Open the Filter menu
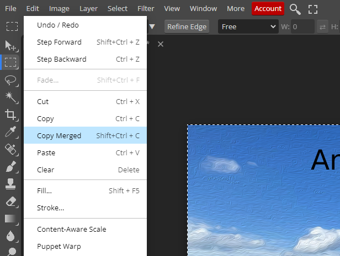 146,9
